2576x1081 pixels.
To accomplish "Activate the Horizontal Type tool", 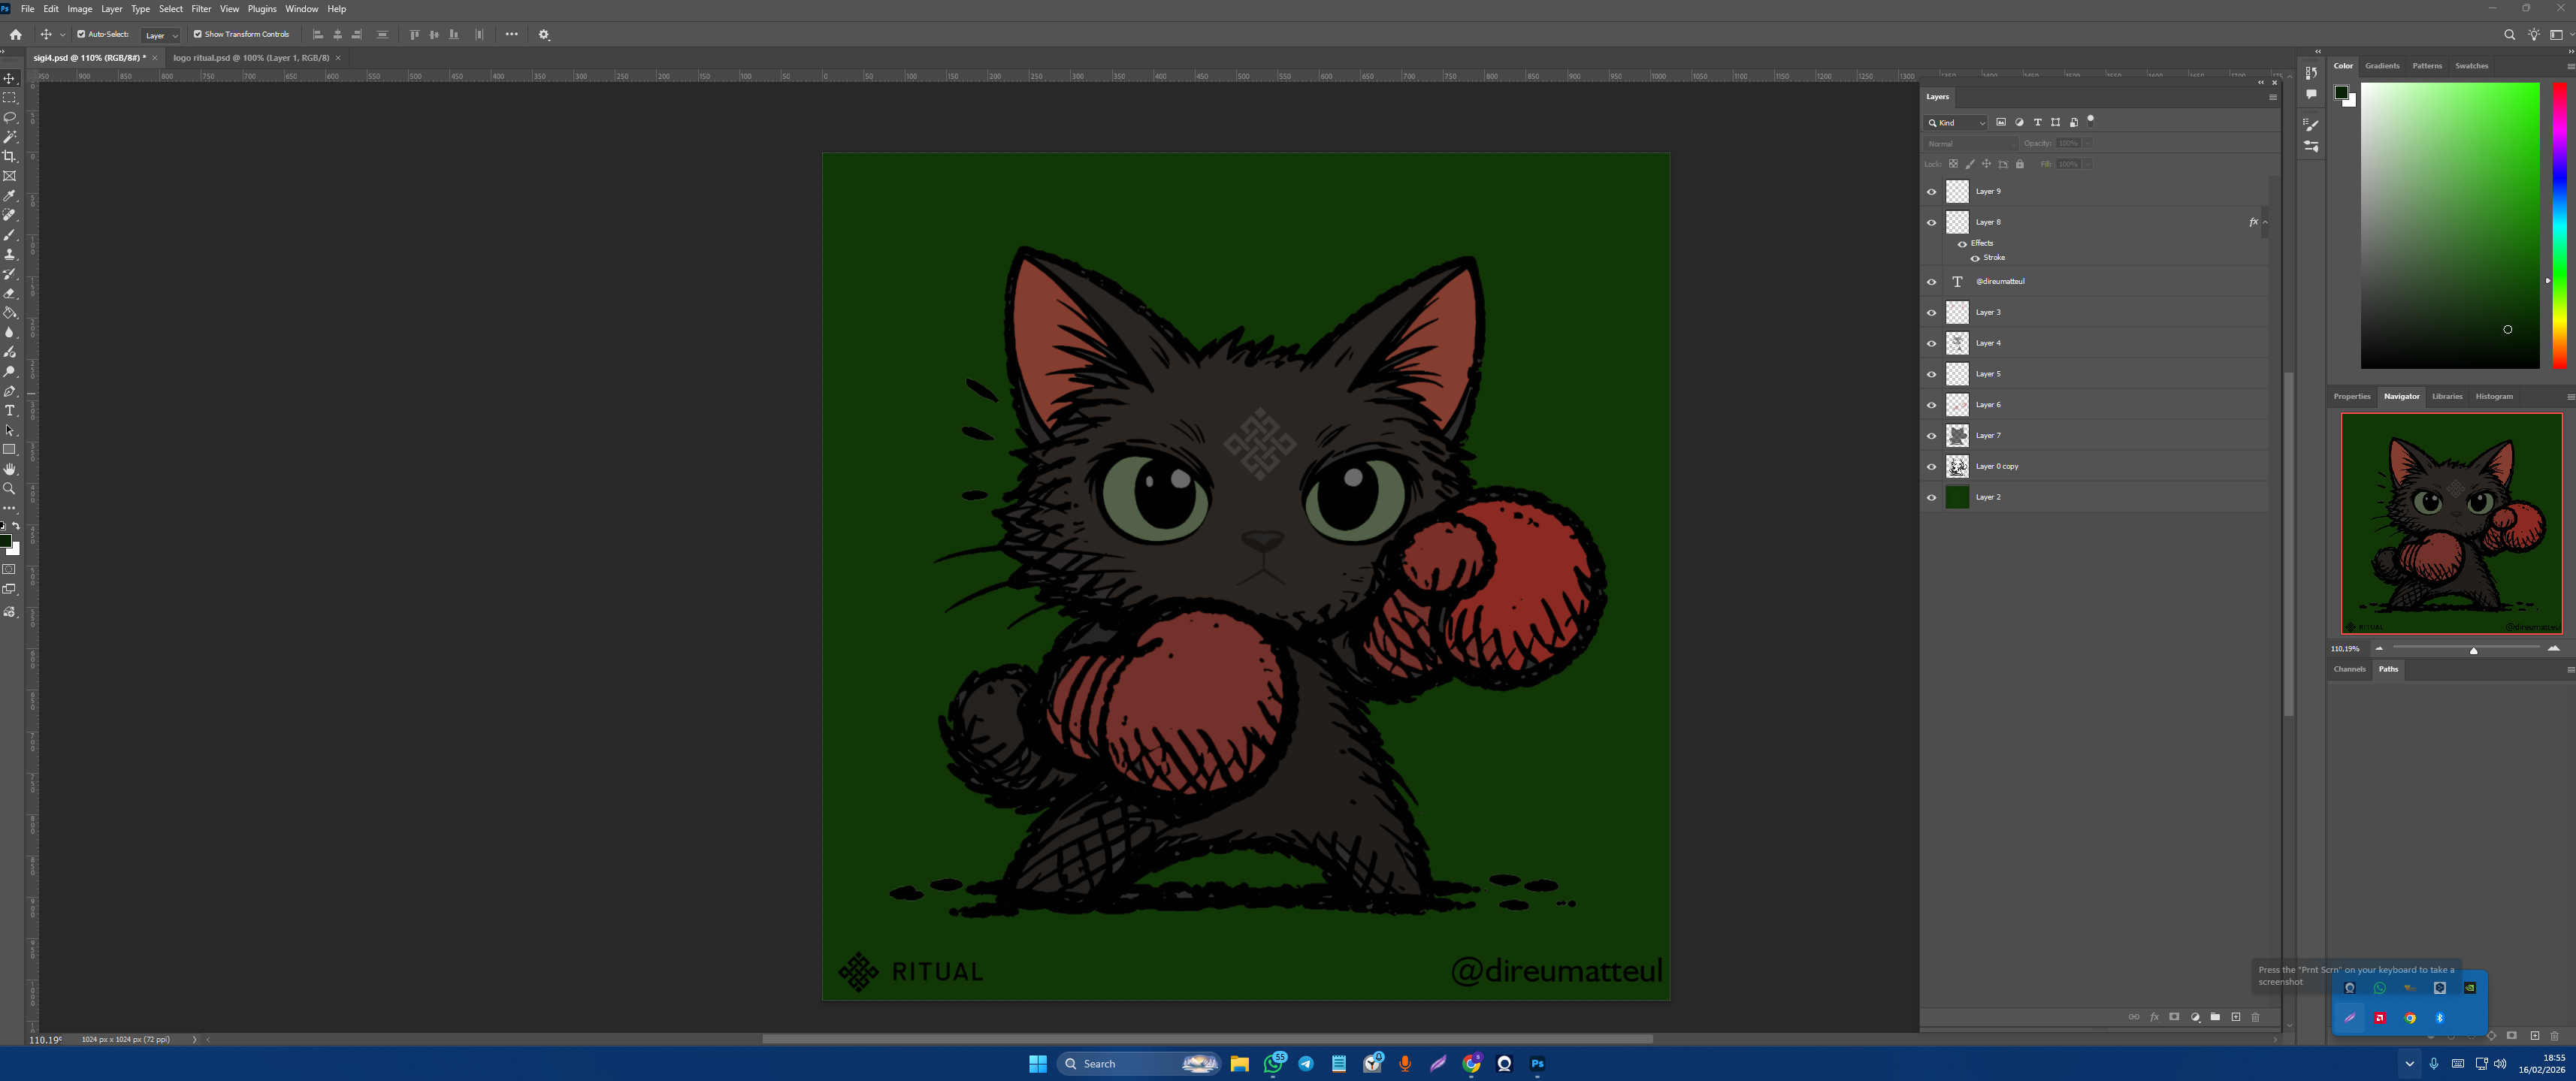I will pos(10,411).
